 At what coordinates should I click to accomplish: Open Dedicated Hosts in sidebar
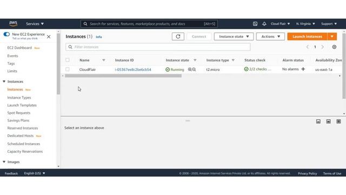21,136
